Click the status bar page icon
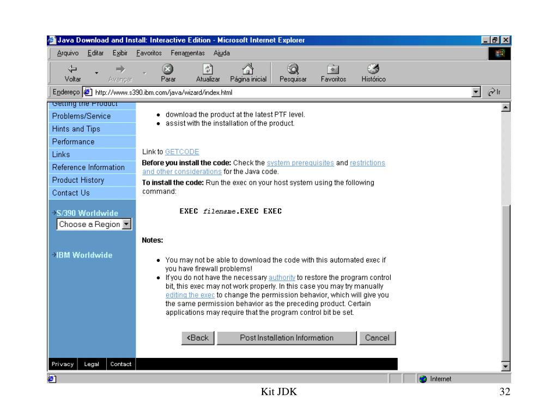Screen dimensions: 558x419 pos(52,379)
